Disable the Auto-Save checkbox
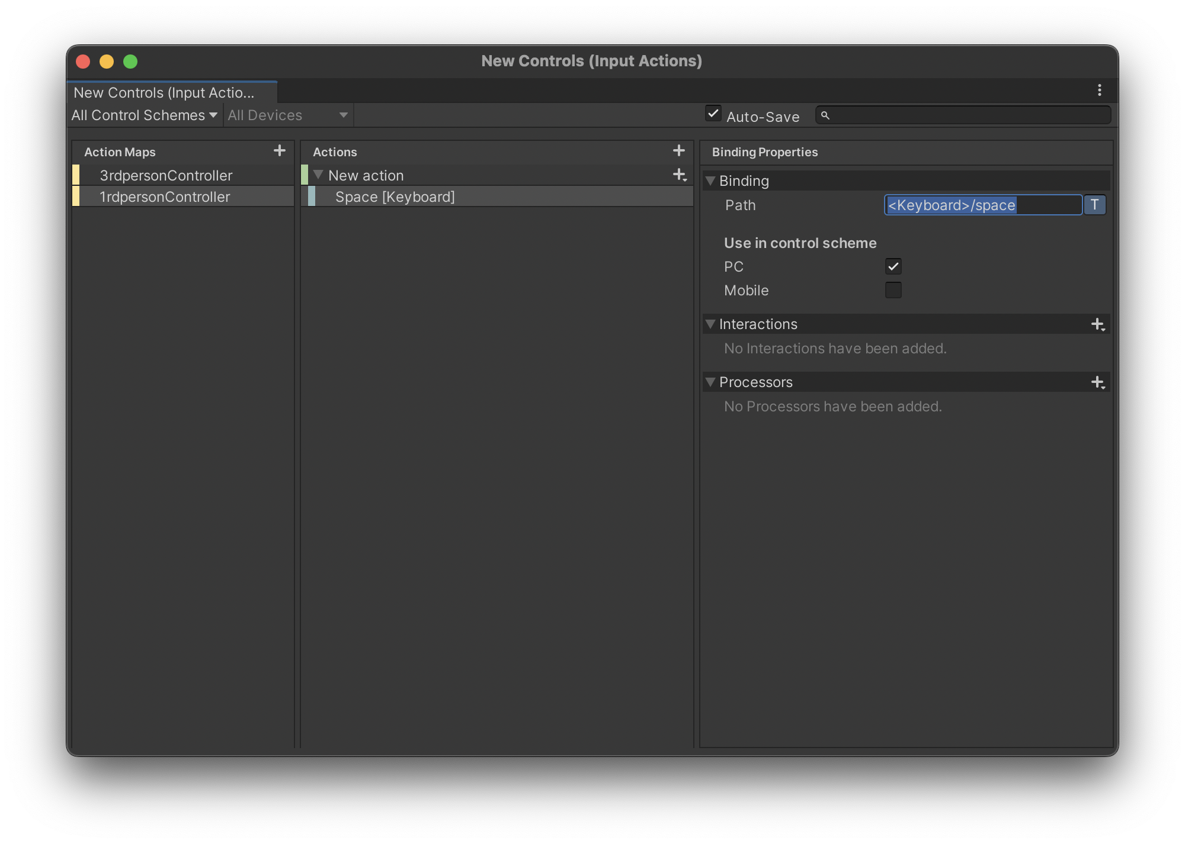The width and height of the screenshot is (1185, 844). click(x=713, y=113)
